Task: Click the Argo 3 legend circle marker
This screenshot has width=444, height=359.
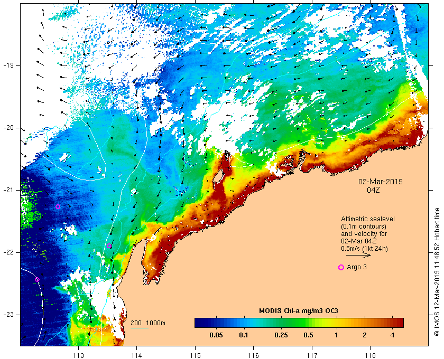Action: (x=341, y=267)
